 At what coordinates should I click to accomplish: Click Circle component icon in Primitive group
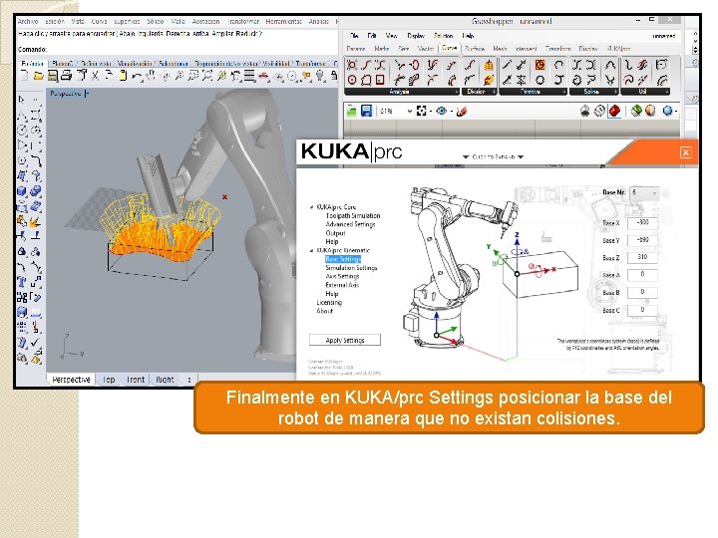coord(539,80)
